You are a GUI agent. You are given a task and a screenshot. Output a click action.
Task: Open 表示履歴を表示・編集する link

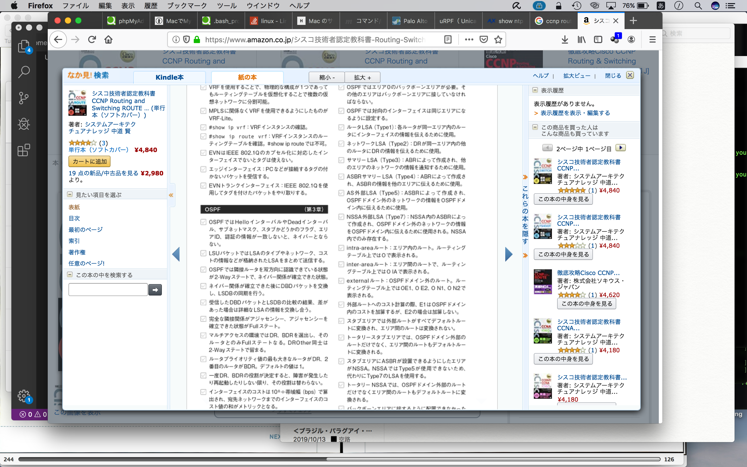pyautogui.click(x=575, y=113)
